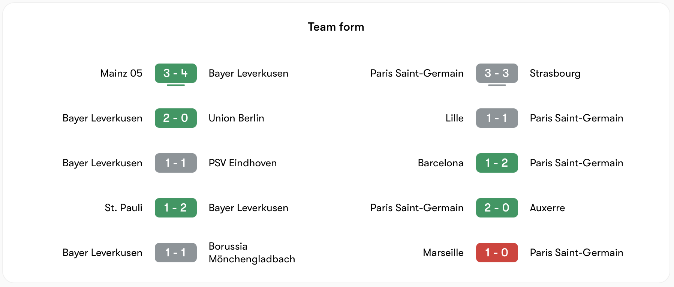Click the Auxerre team name
Viewport: 674px width, 287px height.
(547, 208)
